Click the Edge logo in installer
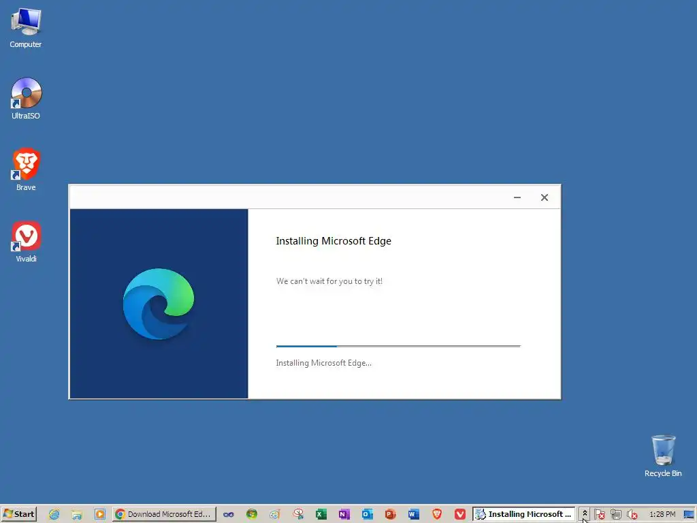This screenshot has height=523, width=697. click(159, 304)
